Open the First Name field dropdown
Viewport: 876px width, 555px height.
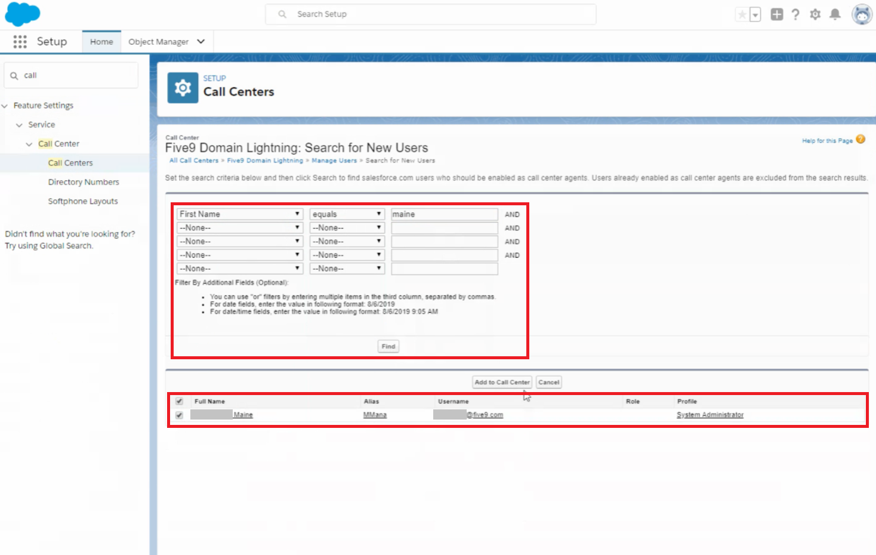(240, 214)
